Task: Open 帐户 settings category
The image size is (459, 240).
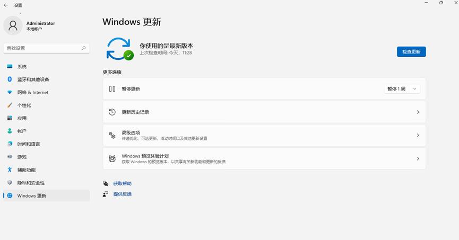Action: point(47,131)
